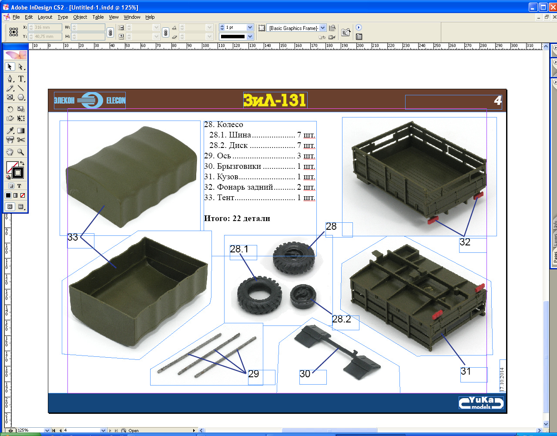This screenshot has height=436, width=557.
Task: Click the Default Fill and Stroke icon
Action: coord(8,177)
